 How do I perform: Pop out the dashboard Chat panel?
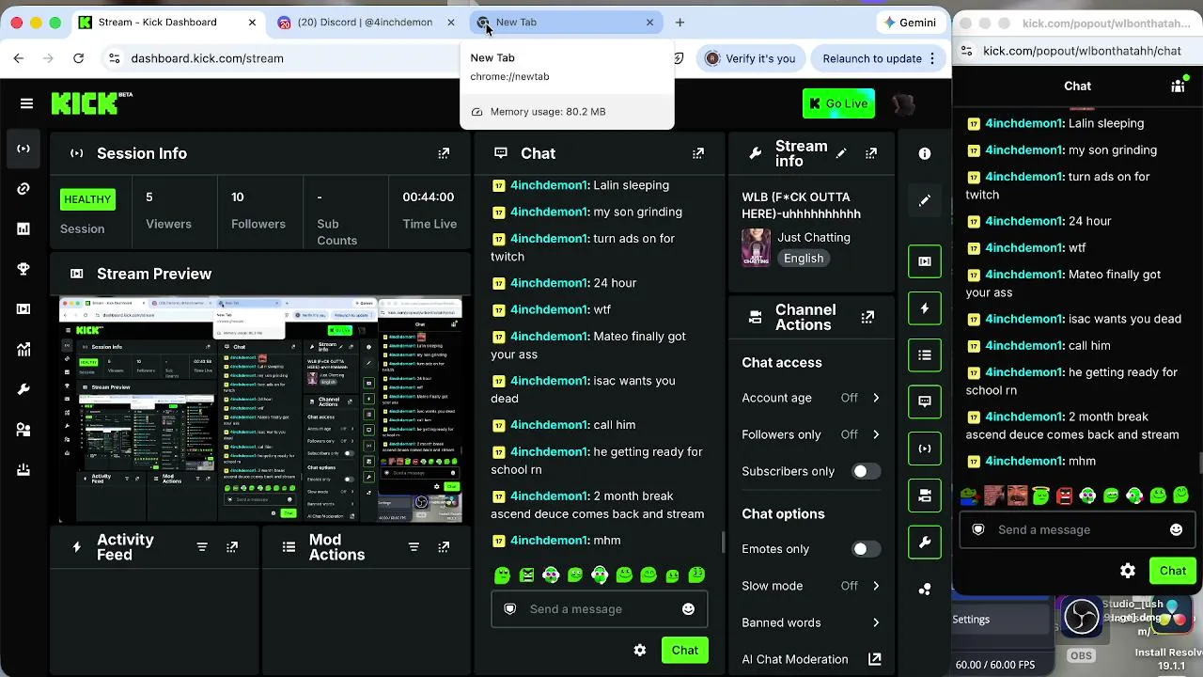(x=698, y=153)
